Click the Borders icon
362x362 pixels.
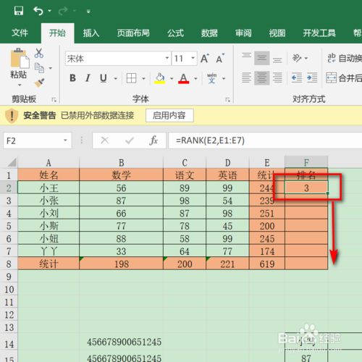[132, 78]
